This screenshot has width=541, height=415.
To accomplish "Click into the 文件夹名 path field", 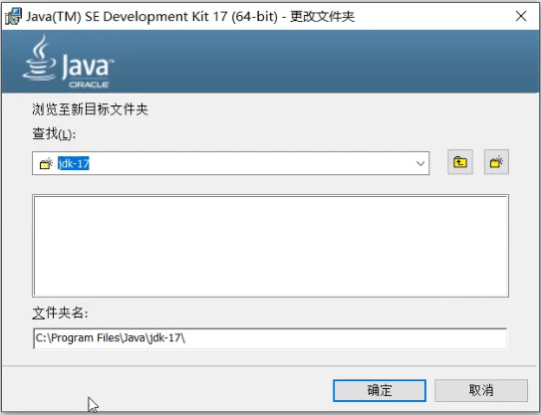I will [270, 338].
